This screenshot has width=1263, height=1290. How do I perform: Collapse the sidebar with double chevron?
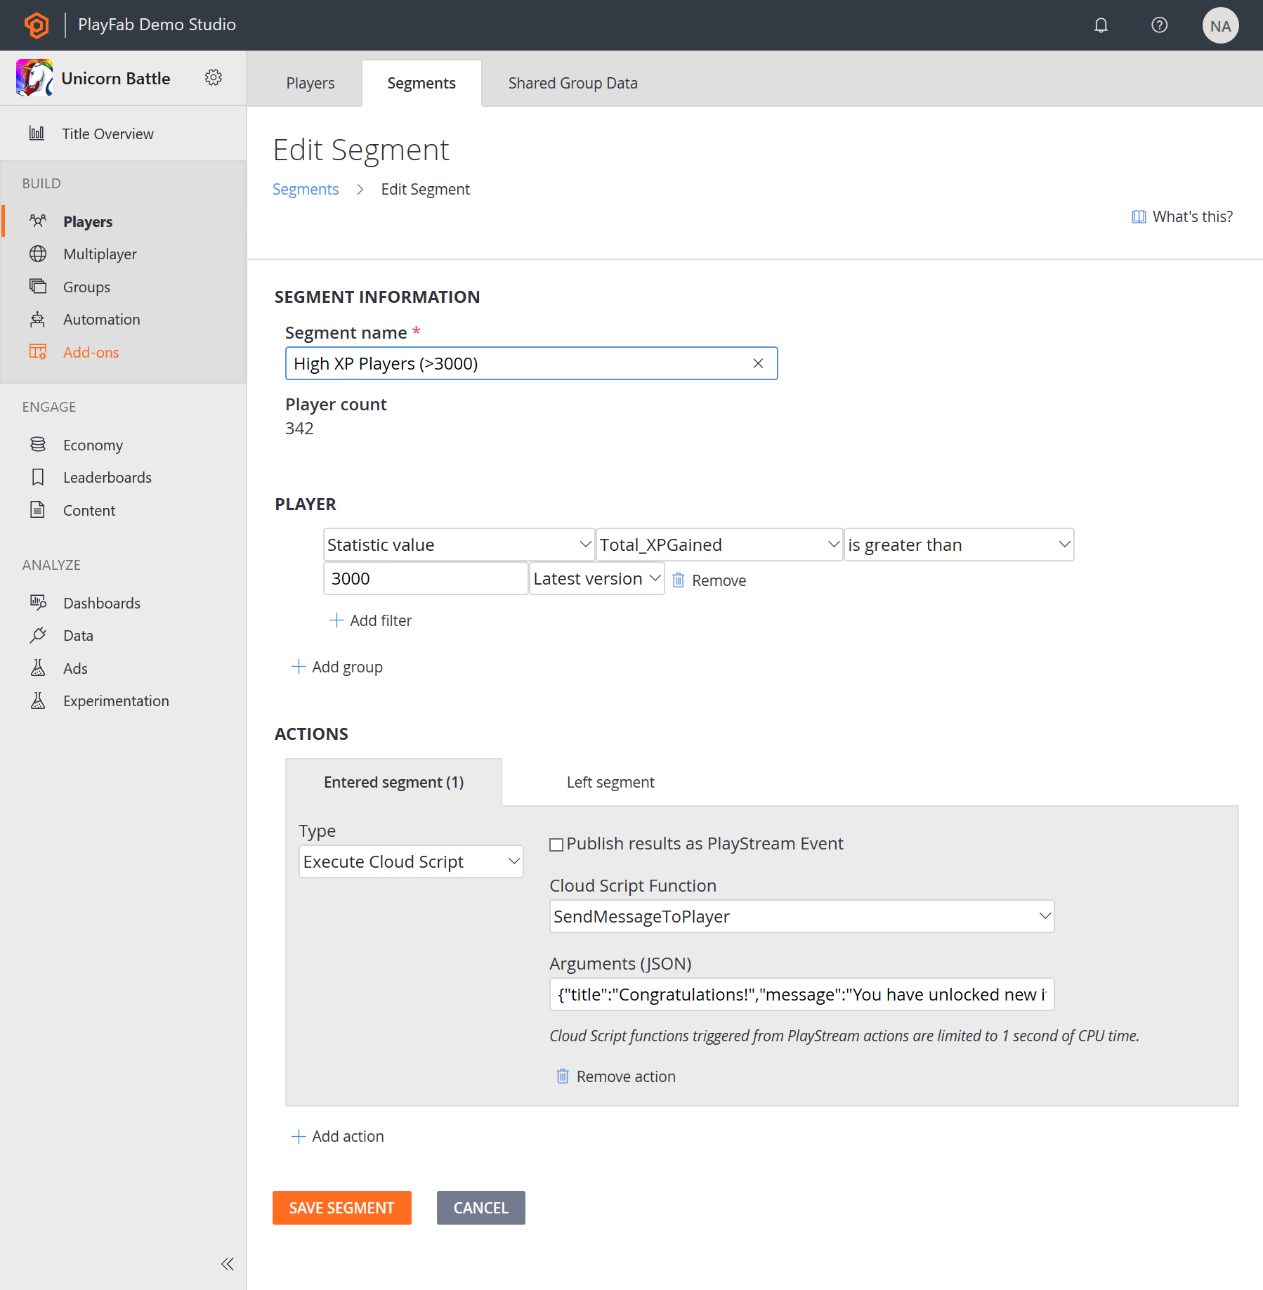tap(227, 1264)
